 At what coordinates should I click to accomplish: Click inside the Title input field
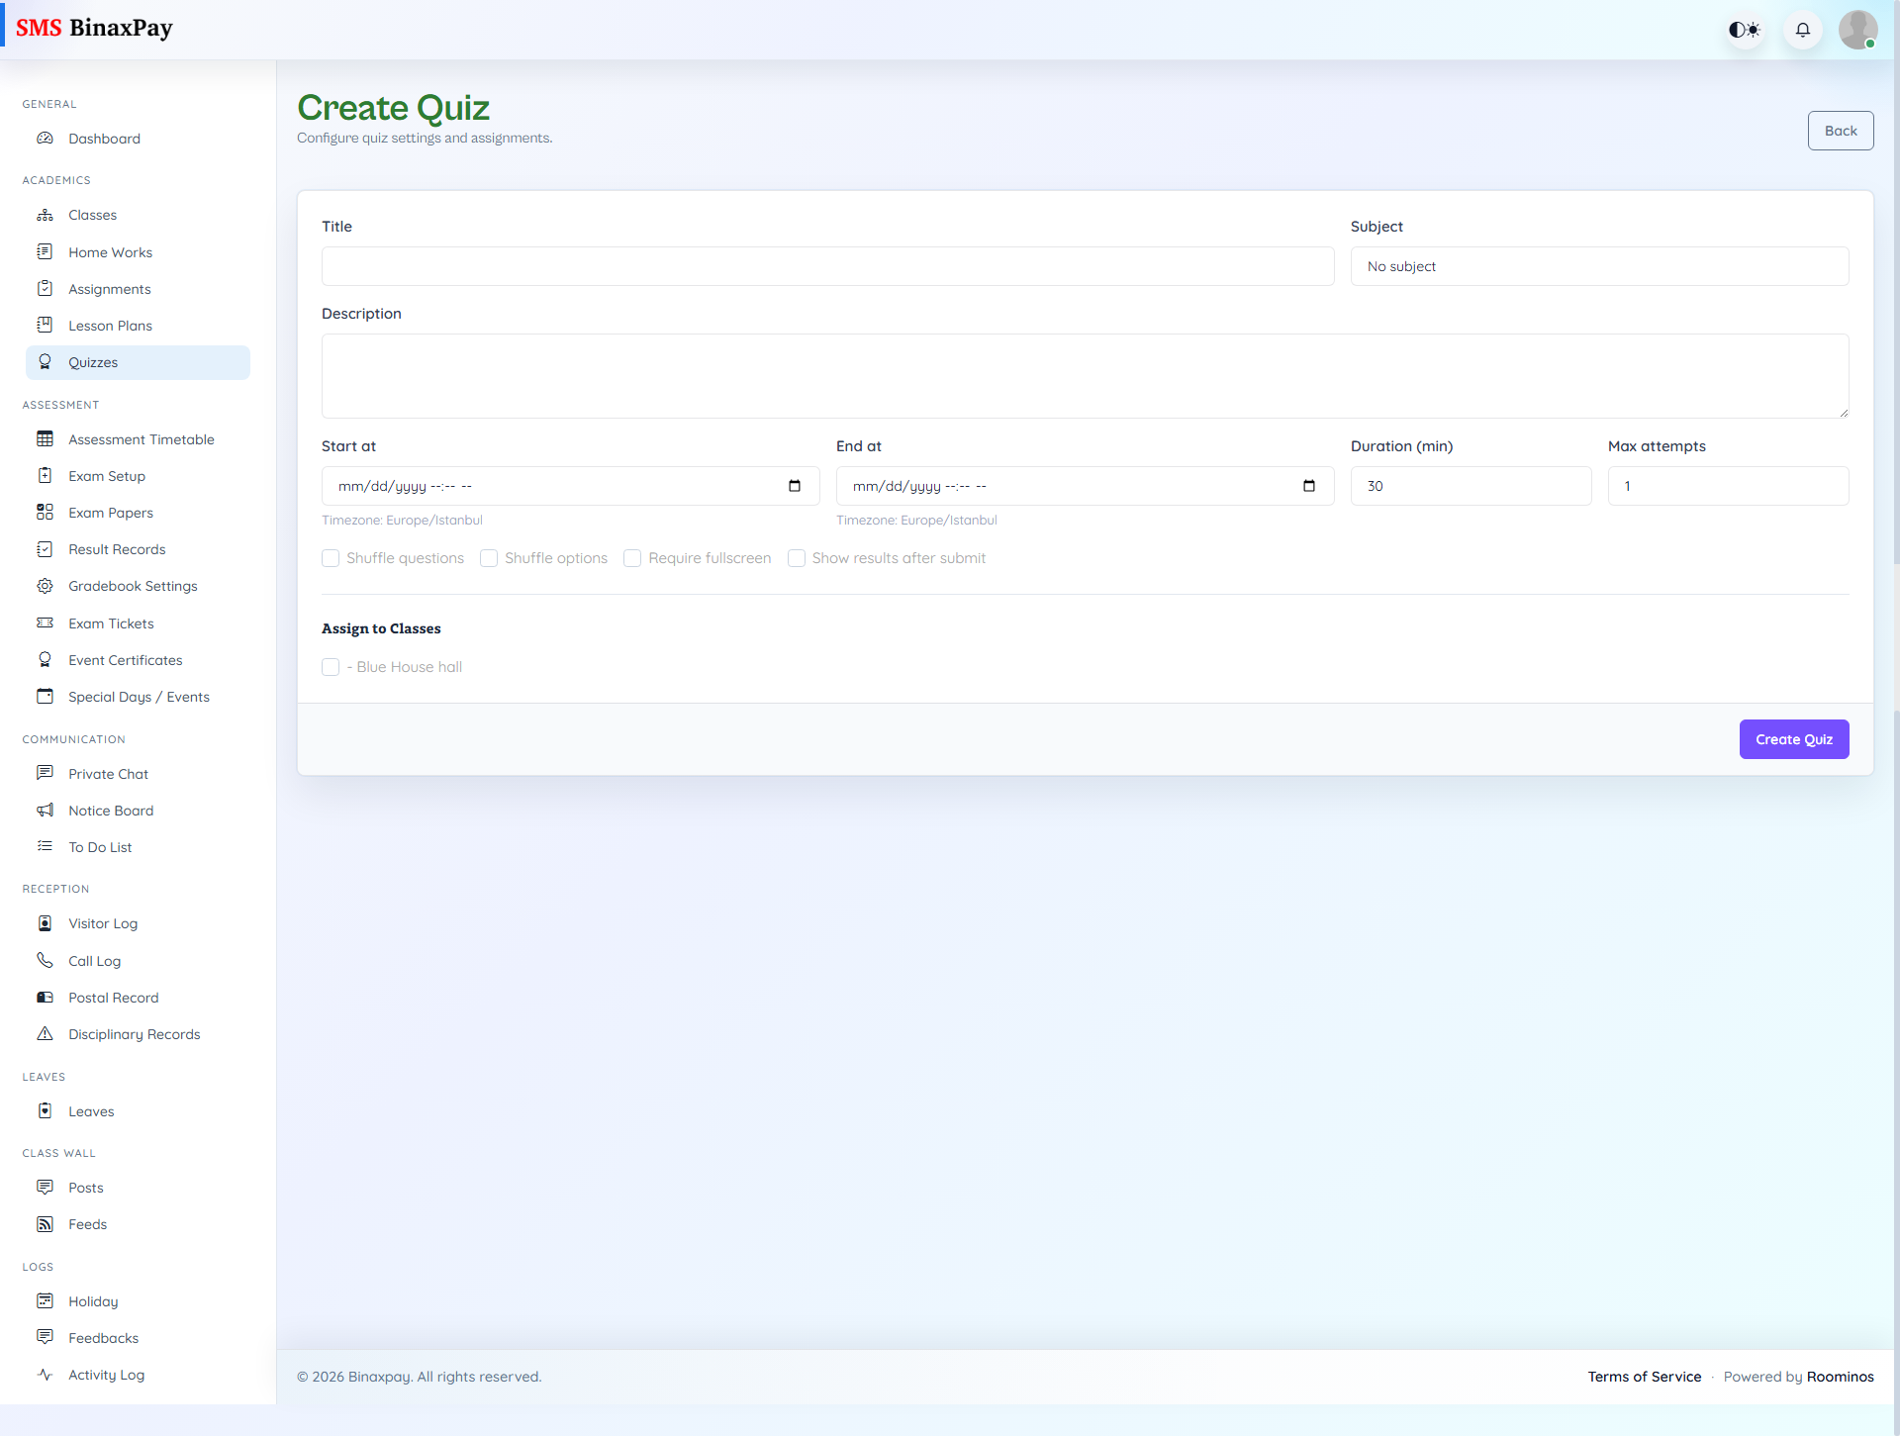[x=827, y=265]
